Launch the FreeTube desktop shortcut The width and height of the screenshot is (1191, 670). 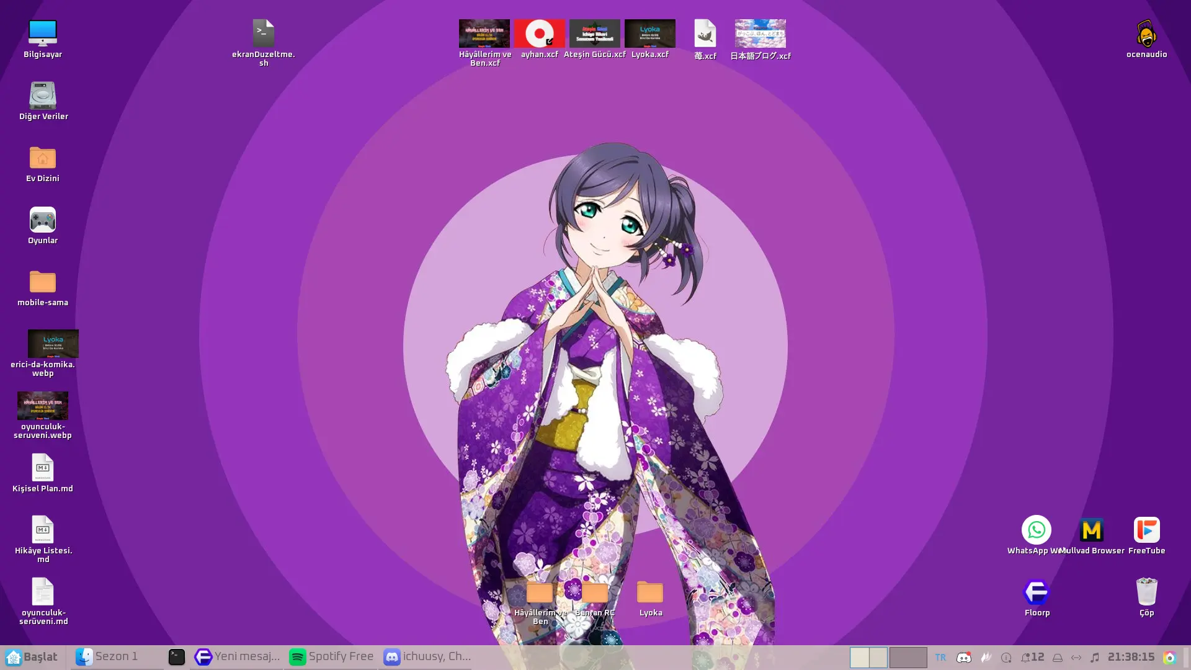pos(1146,535)
